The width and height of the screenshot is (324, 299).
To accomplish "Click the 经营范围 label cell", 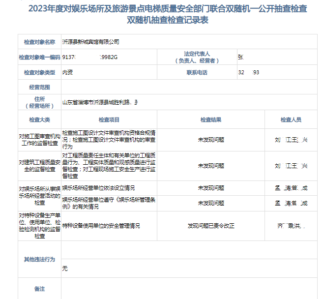I will [39, 87].
